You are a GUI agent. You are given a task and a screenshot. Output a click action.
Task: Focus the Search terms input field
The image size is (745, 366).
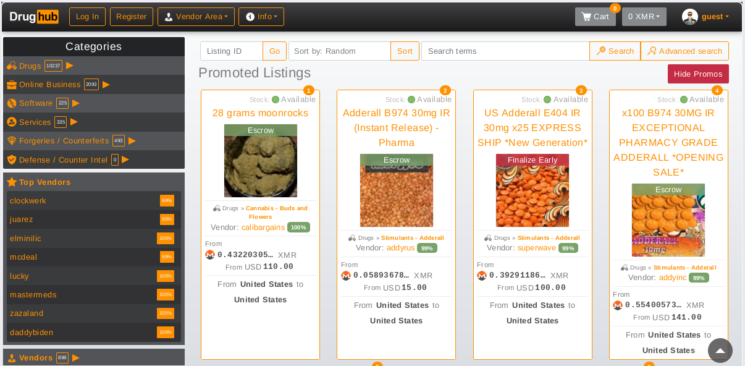(x=505, y=51)
